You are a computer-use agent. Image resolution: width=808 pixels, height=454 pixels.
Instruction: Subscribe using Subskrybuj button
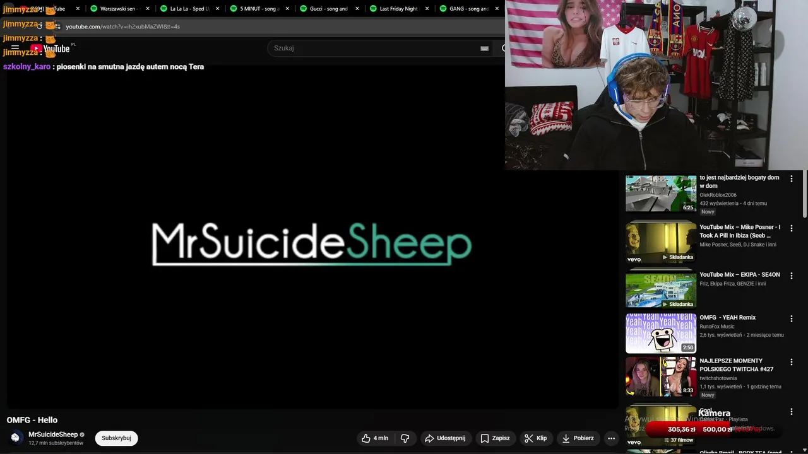click(116, 438)
